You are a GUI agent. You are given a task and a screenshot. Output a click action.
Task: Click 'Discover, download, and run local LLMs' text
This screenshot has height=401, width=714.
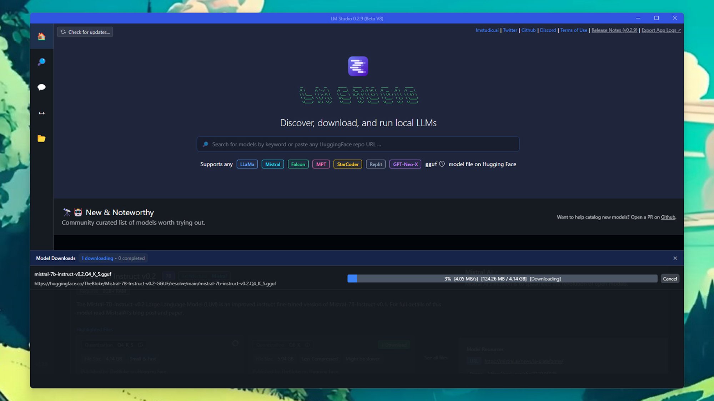pyautogui.click(x=358, y=123)
